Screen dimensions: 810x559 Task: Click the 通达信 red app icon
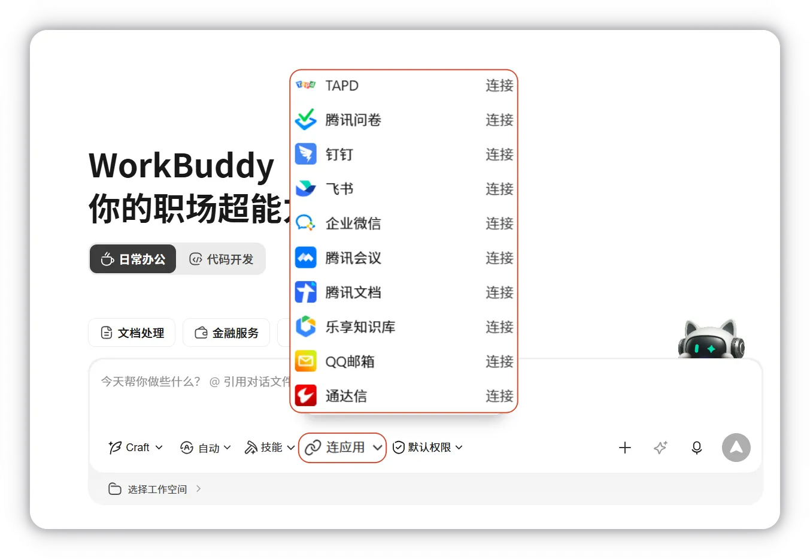[306, 395]
